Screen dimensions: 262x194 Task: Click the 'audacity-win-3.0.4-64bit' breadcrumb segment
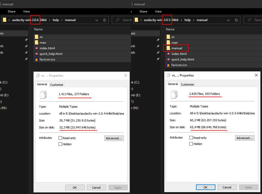click(x=29, y=20)
